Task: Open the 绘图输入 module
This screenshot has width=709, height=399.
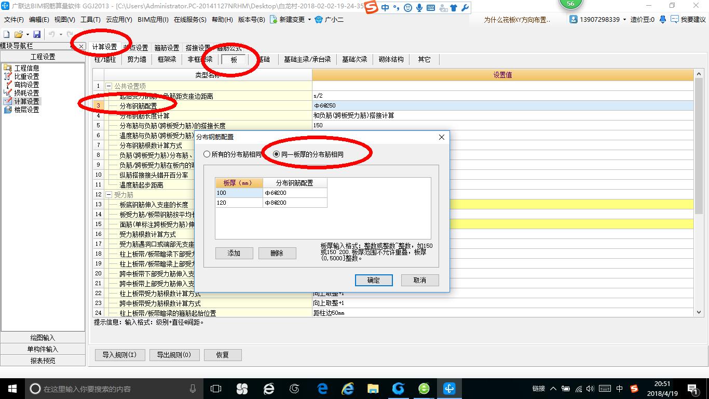Action: [43, 338]
